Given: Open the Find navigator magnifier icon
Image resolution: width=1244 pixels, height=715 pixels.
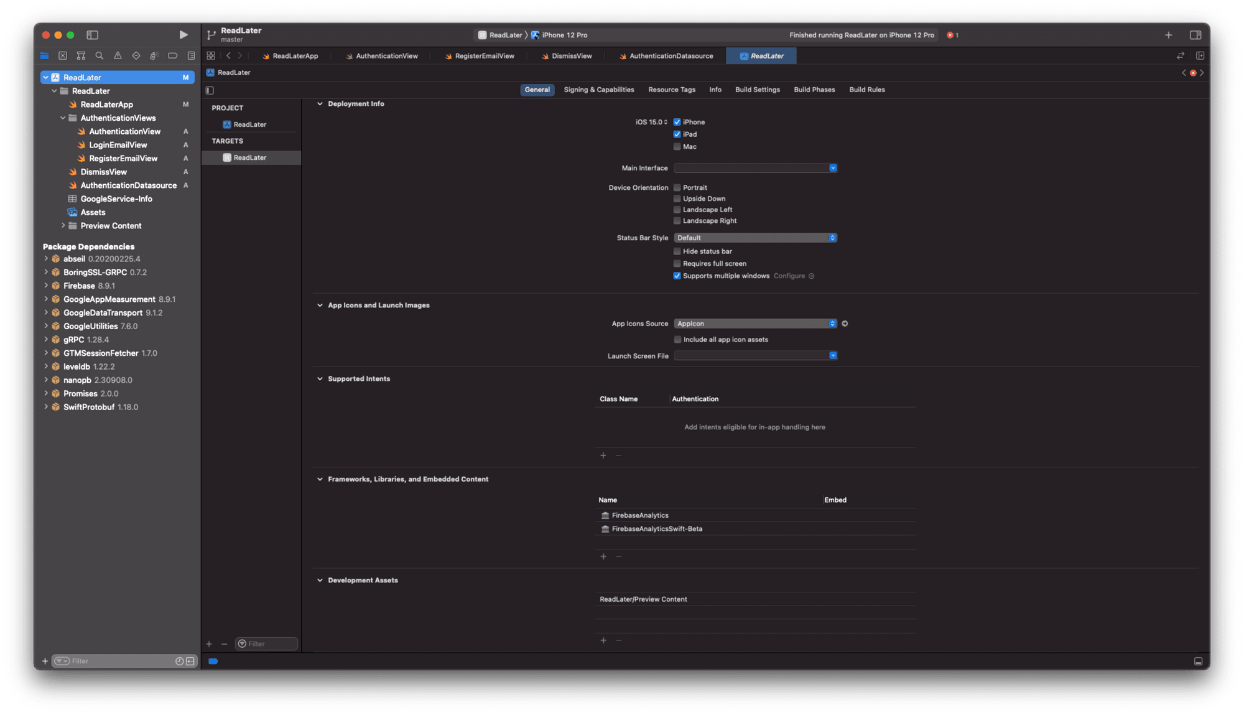Looking at the screenshot, I should (x=100, y=56).
